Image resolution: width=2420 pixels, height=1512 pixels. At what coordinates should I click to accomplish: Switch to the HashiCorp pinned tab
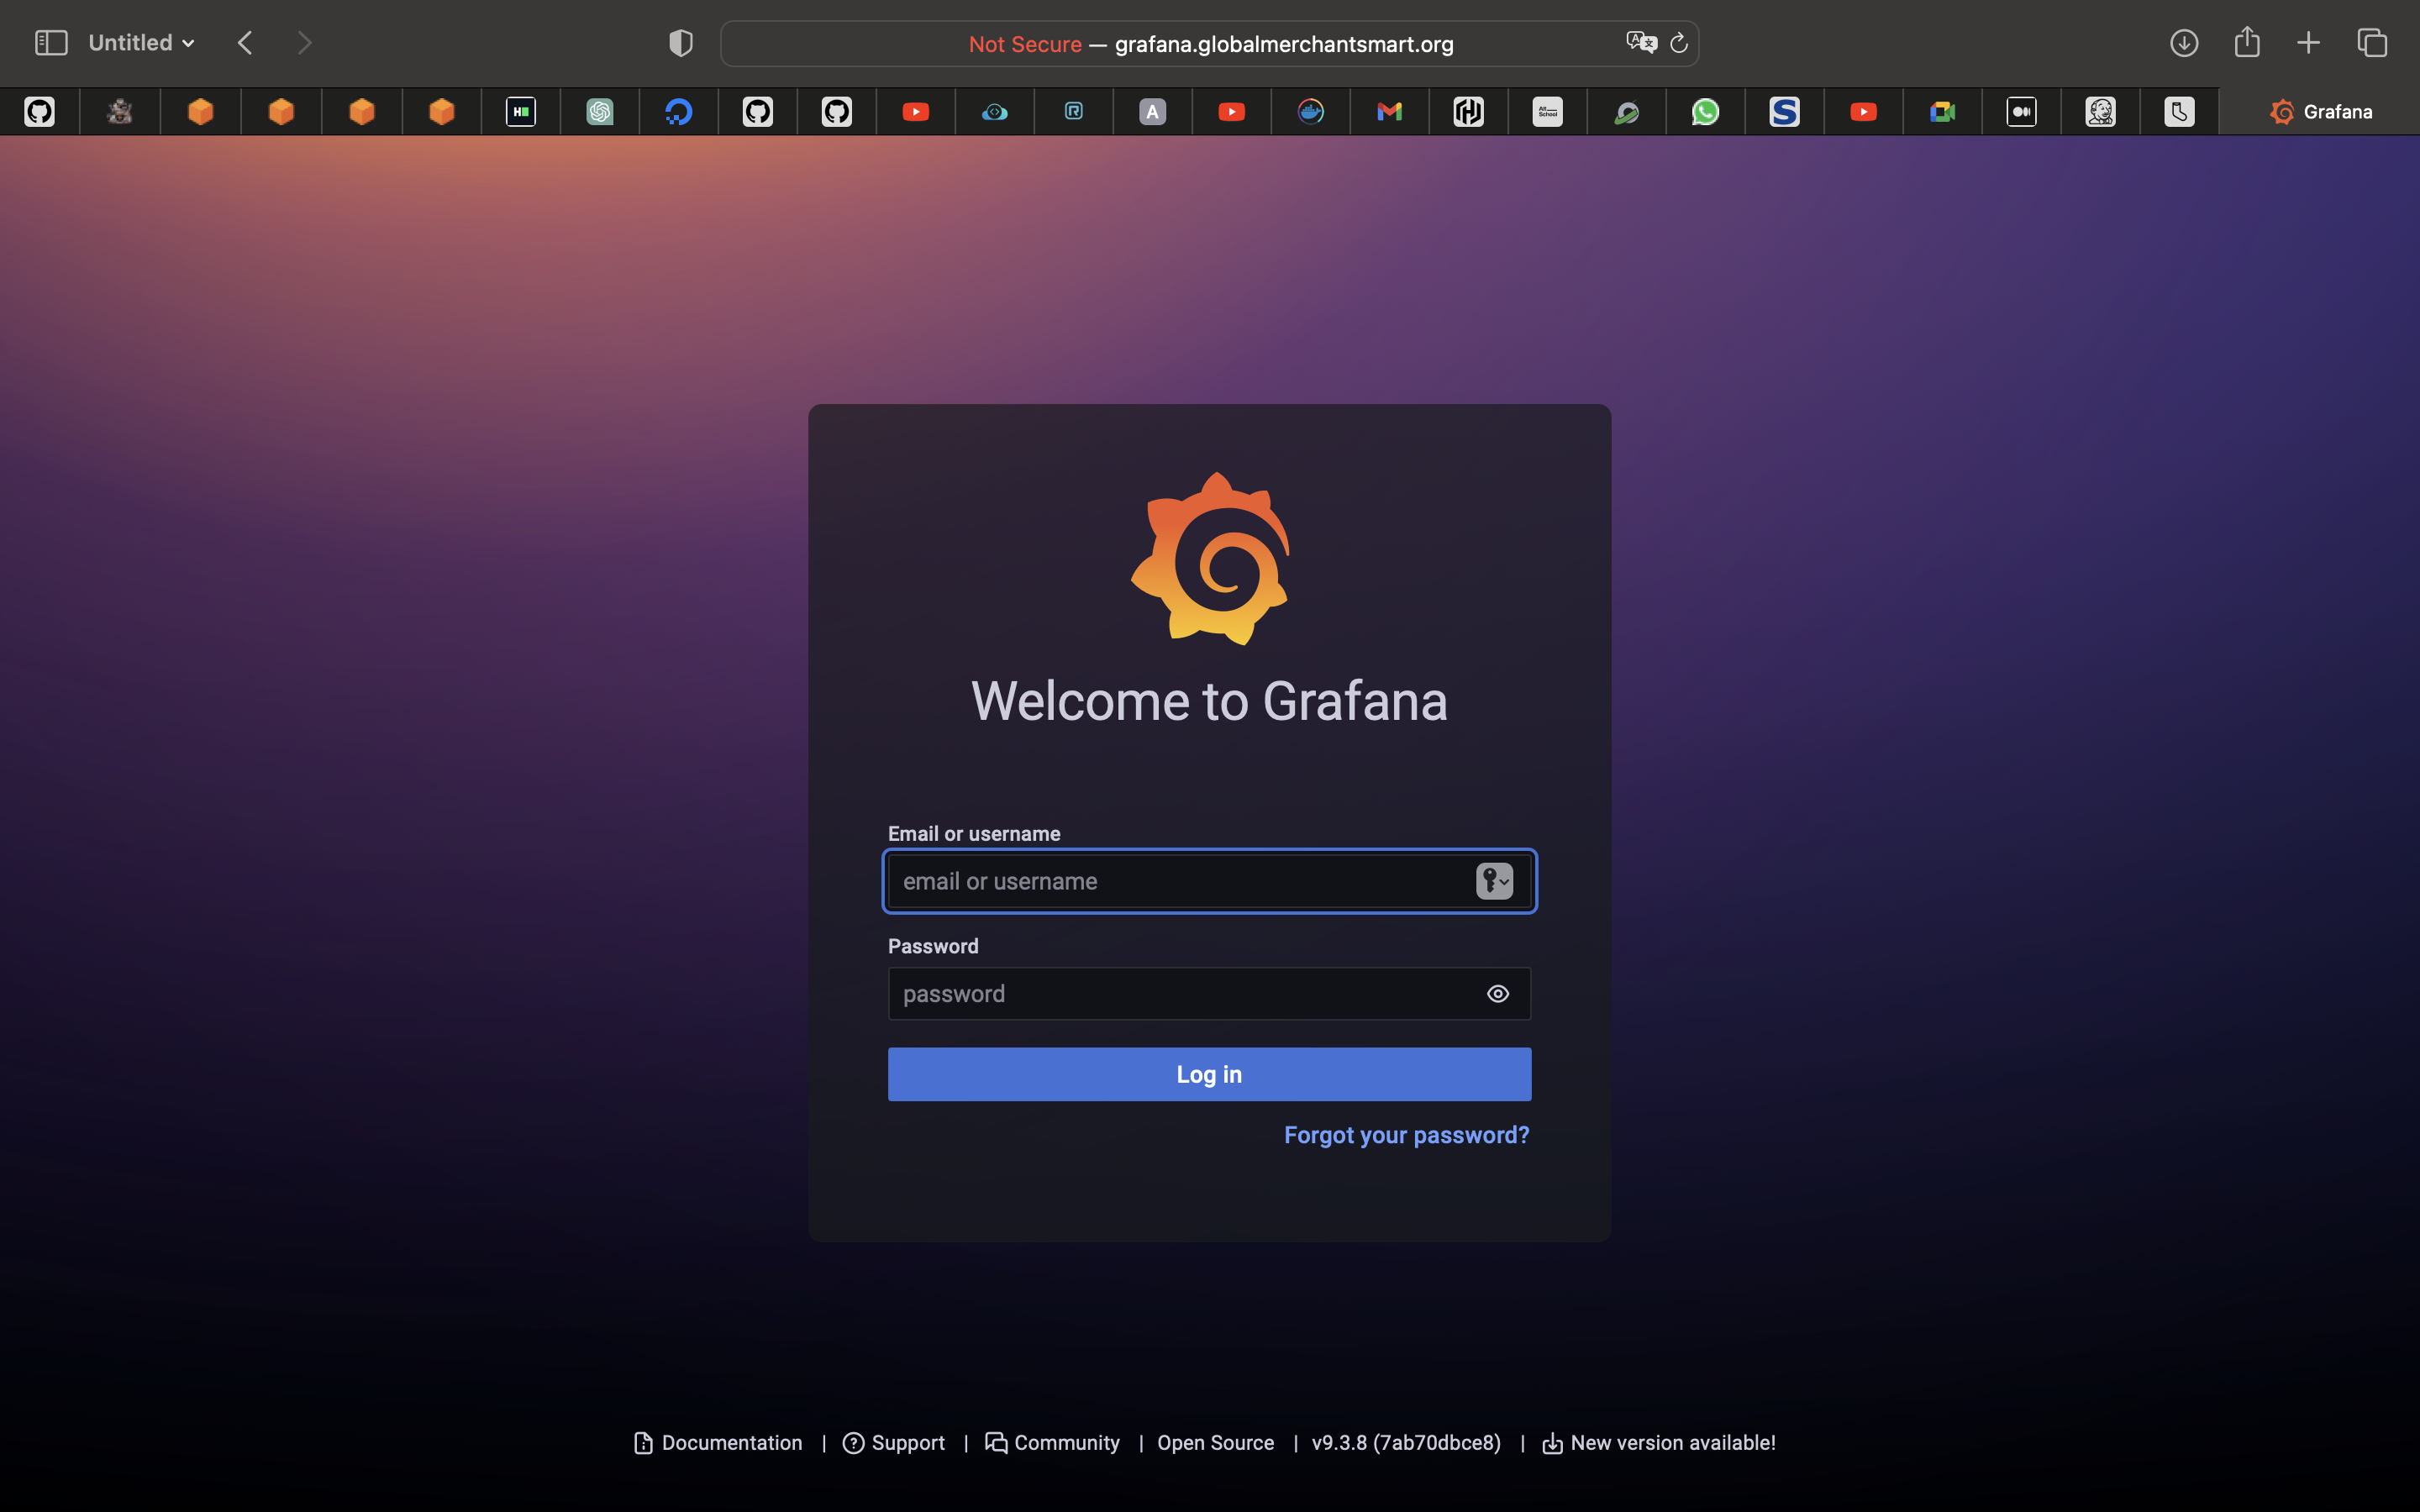(1469, 112)
